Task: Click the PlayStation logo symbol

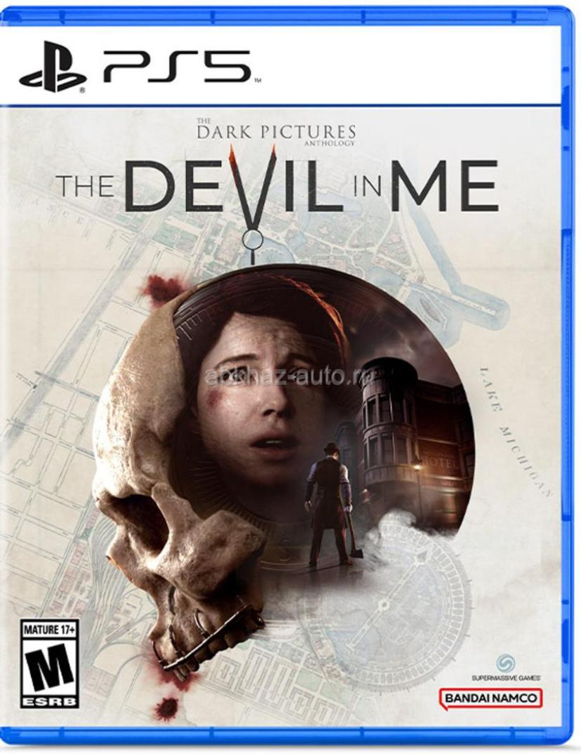Action: click(53, 67)
